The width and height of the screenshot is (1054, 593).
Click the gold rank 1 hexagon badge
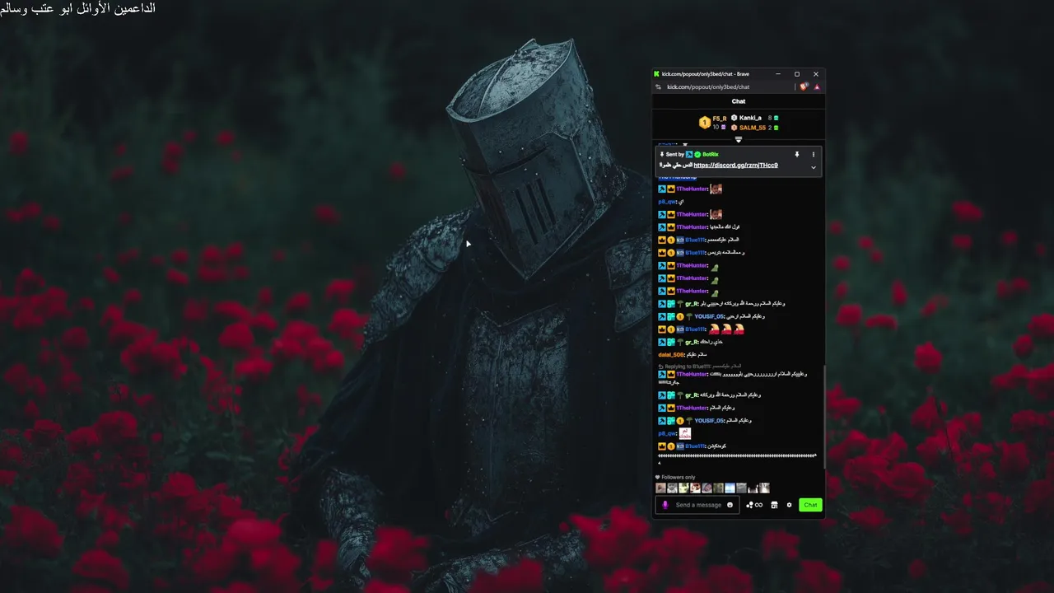click(x=705, y=123)
